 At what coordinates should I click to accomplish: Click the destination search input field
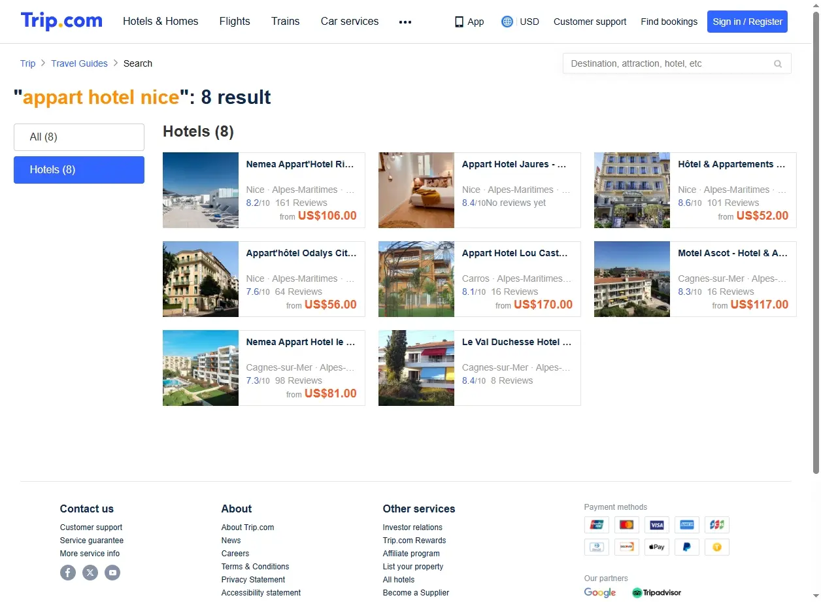[x=677, y=63]
